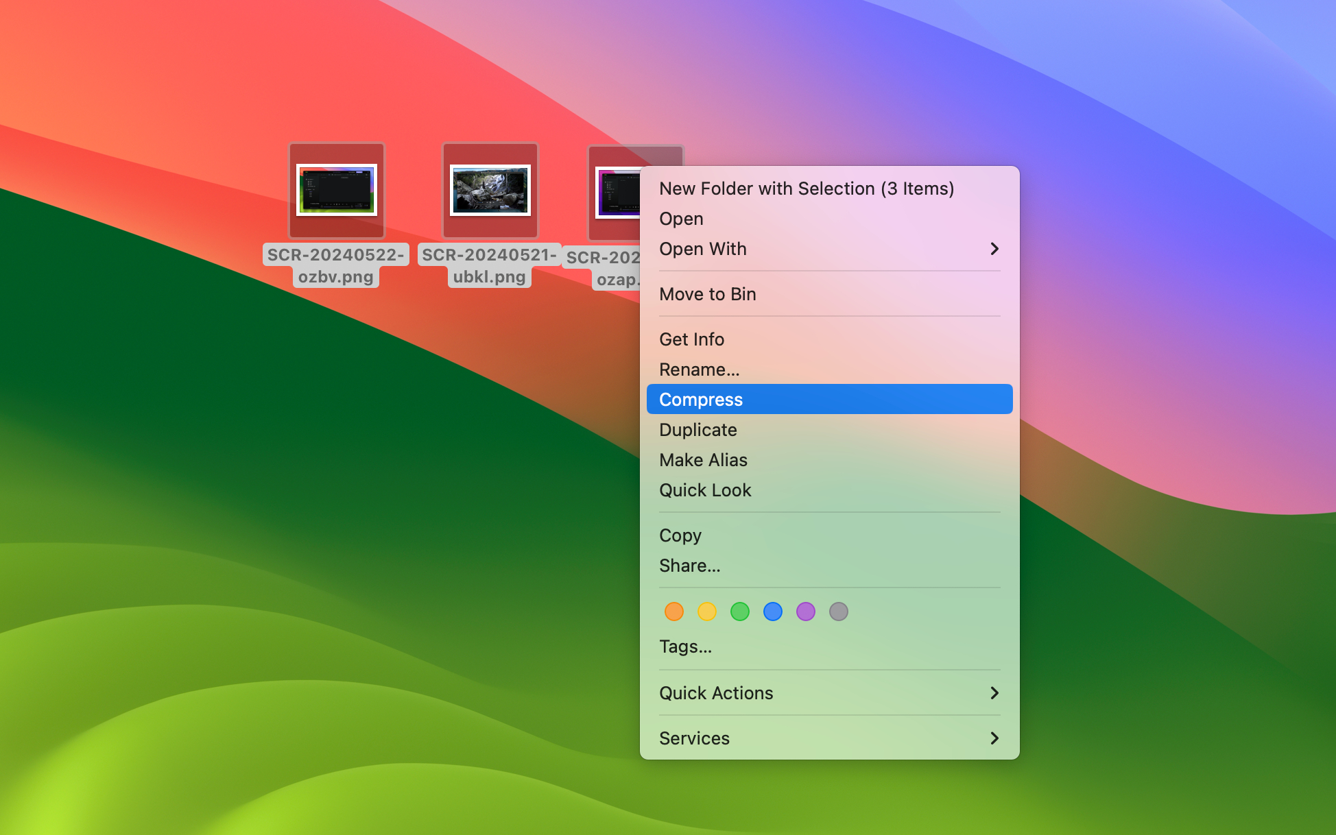The image size is (1336, 835).
Task: Select Move to Bin from context menu
Action: pyautogui.click(x=707, y=294)
